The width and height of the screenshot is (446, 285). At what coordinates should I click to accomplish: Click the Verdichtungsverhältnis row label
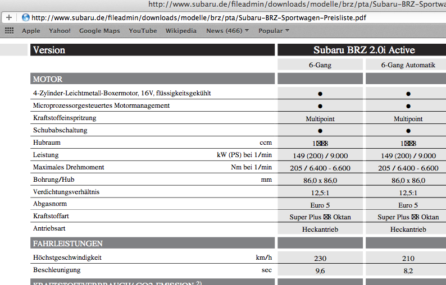[66, 192]
